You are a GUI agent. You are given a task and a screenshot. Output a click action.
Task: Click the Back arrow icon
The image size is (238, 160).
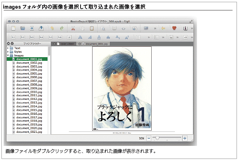pyautogui.click(x=163, y=28)
